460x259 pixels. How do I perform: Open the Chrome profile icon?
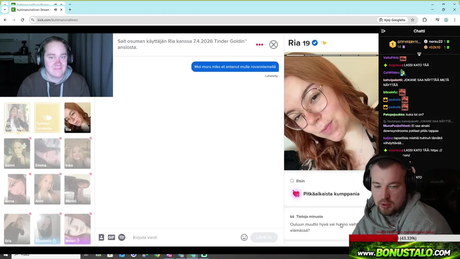446,20
